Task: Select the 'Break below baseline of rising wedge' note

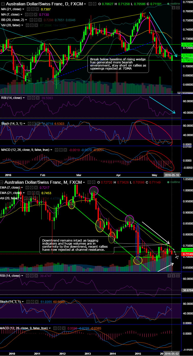Action: [118, 64]
